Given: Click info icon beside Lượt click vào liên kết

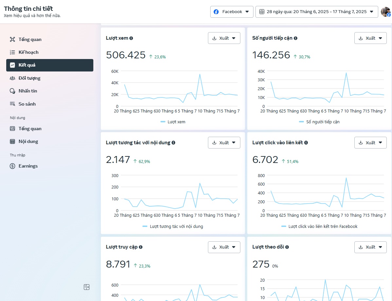Looking at the screenshot, I should (x=306, y=143).
